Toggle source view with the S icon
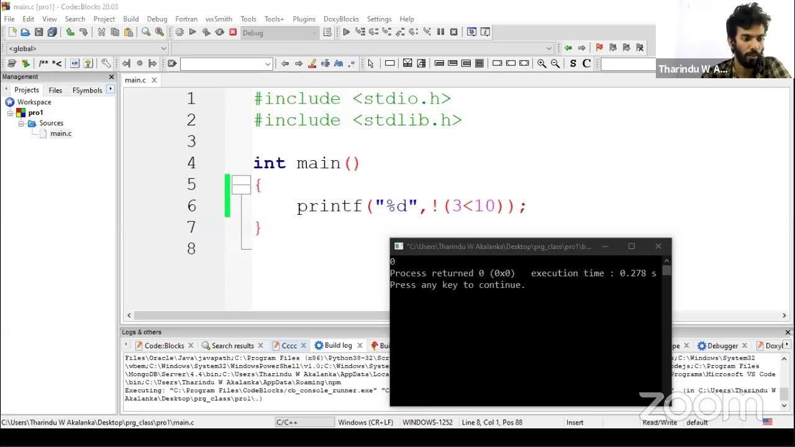Screen dimensions: 795x447 point(573,63)
